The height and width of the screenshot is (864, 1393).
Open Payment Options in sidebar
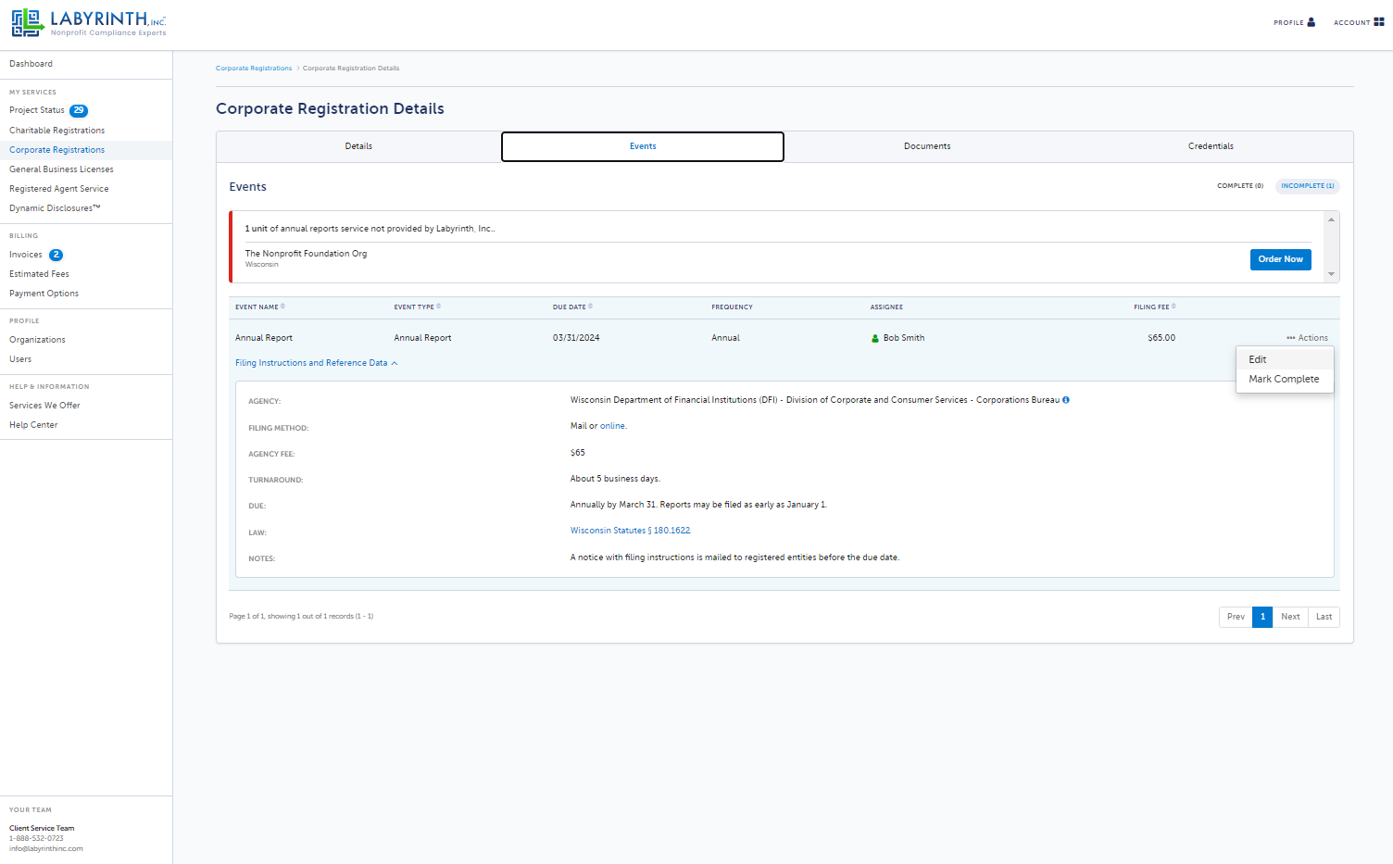[44, 294]
